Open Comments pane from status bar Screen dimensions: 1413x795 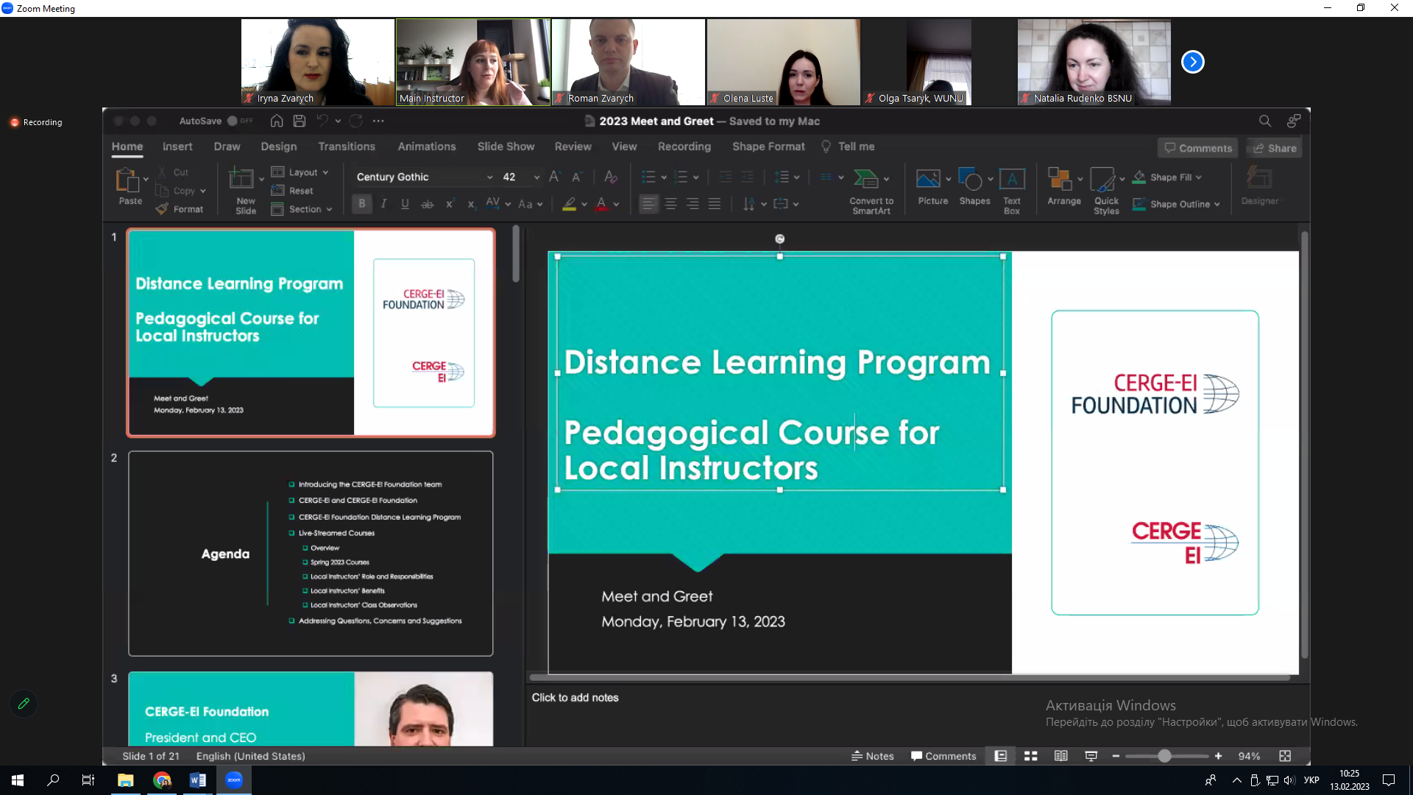(x=943, y=756)
